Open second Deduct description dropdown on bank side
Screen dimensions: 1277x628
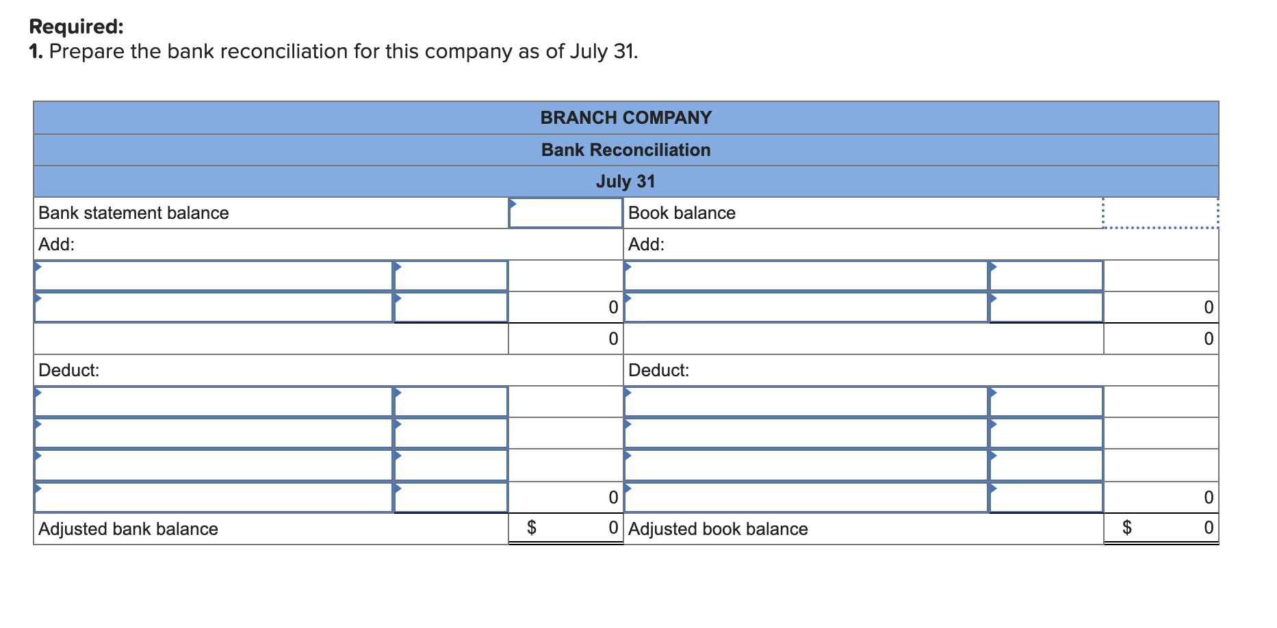[214, 433]
